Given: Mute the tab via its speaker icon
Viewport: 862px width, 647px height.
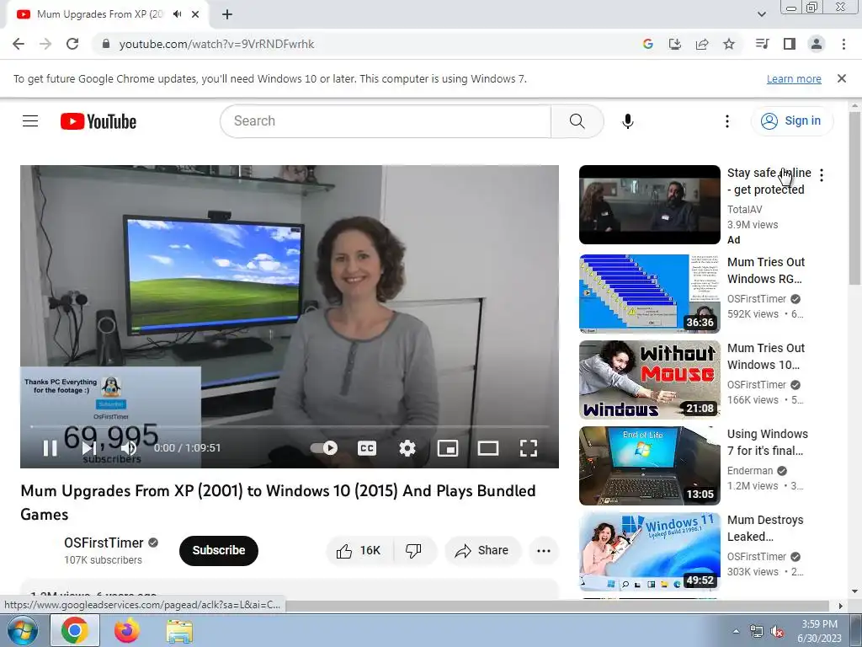Looking at the screenshot, I should click(x=177, y=14).
